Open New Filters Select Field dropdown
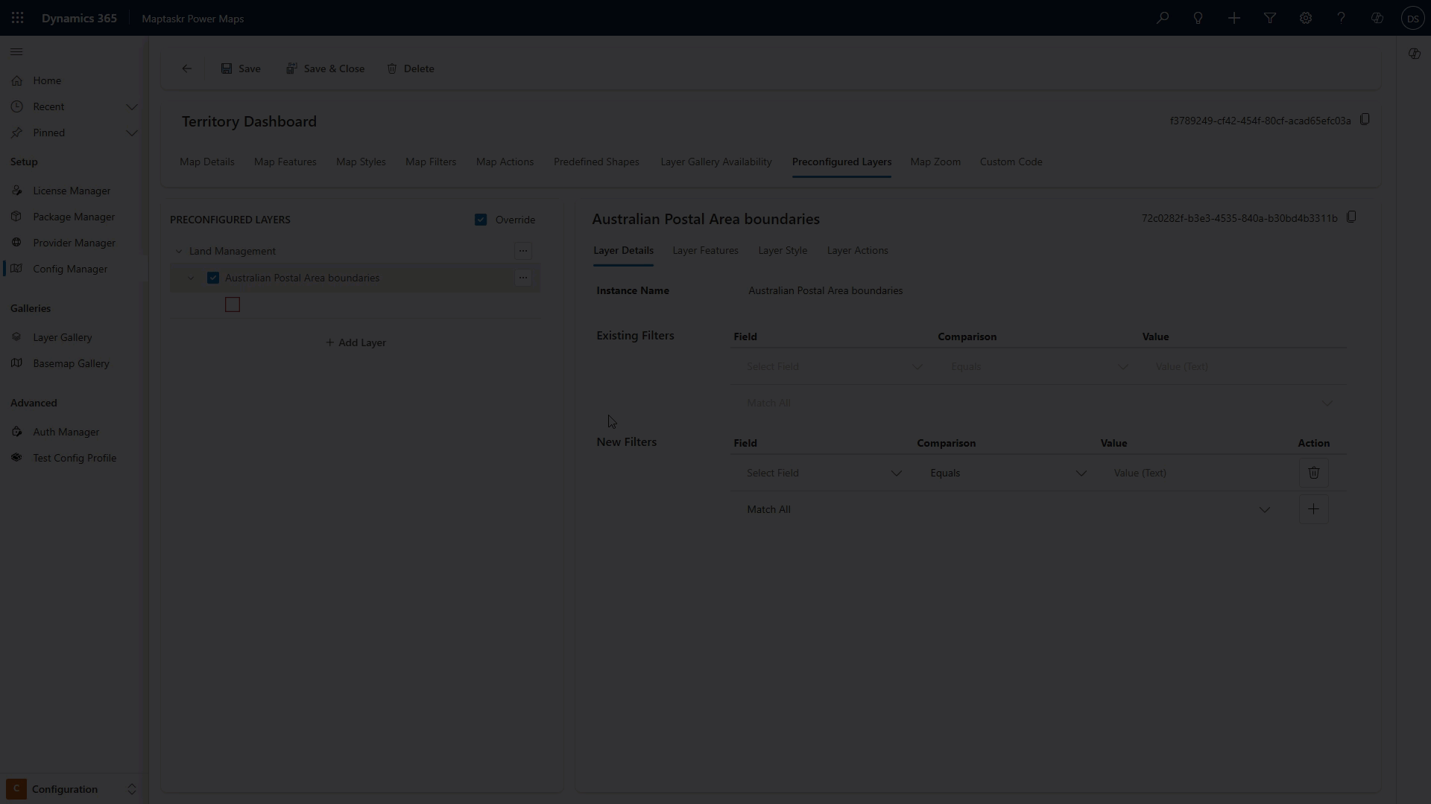 [824, 473]
